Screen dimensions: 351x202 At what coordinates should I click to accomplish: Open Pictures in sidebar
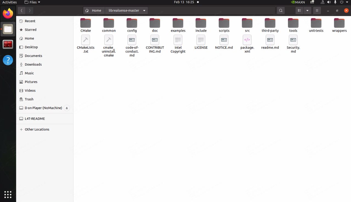pyautogui.click(x=45, y=82)
